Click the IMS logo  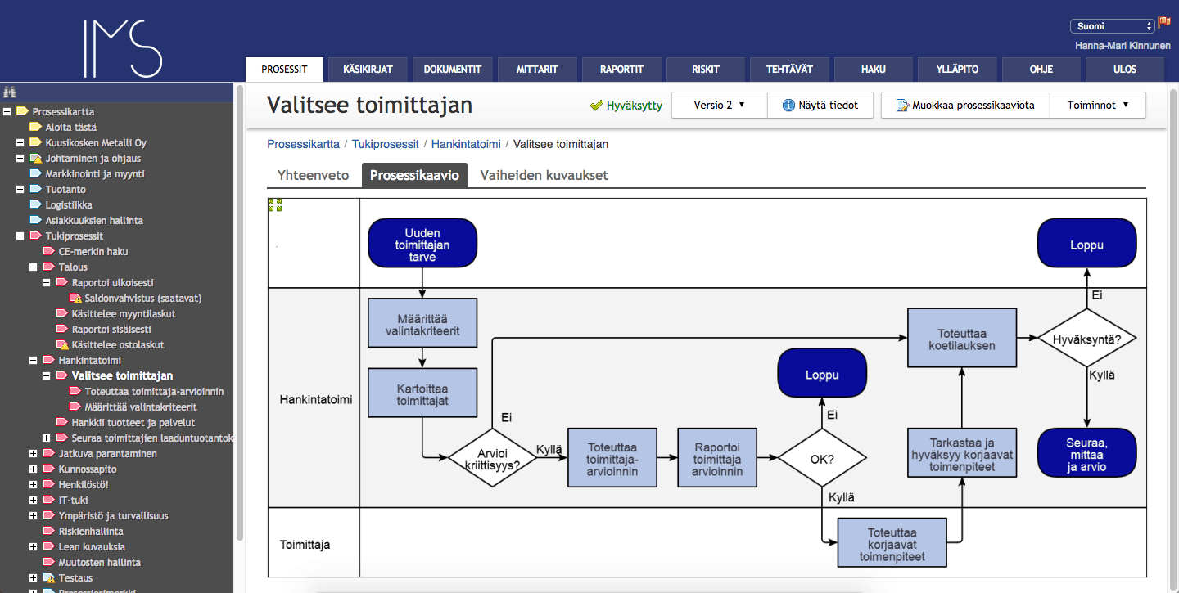(x=123, y=47)
